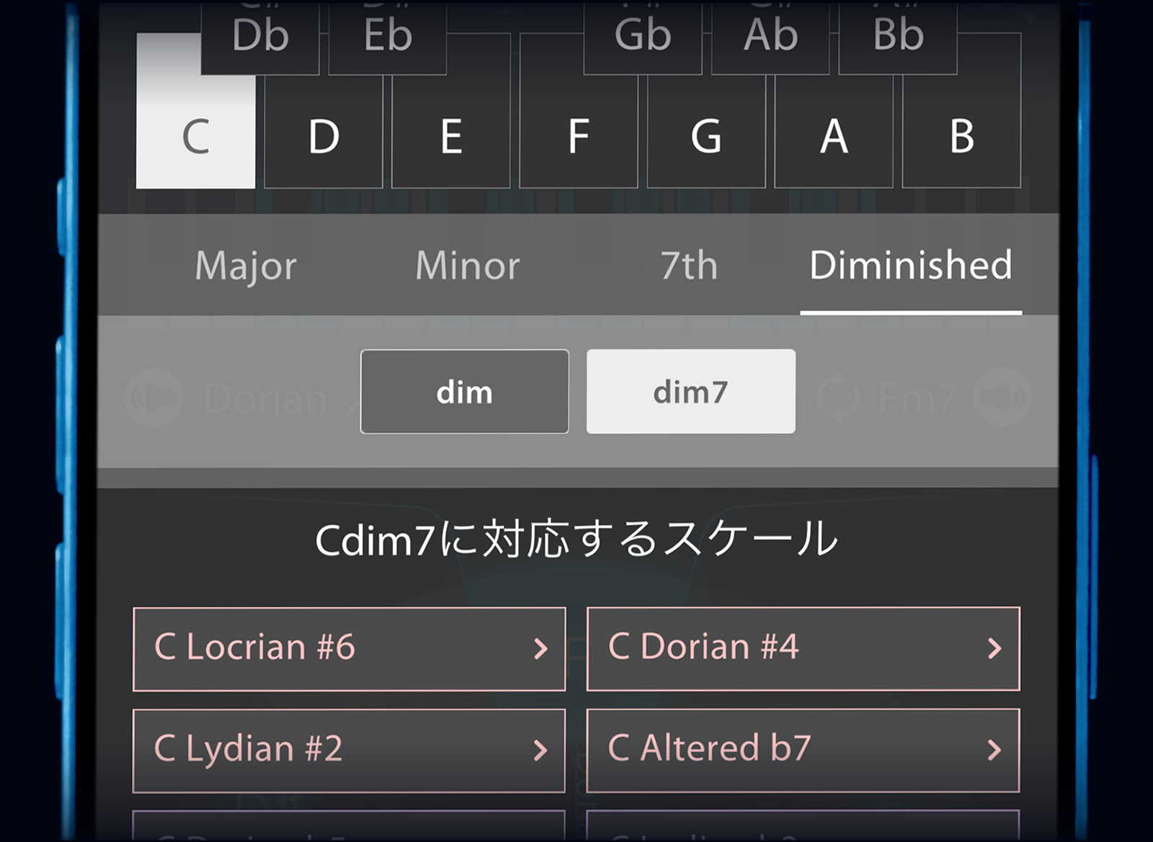Tap the E note key

450,137
